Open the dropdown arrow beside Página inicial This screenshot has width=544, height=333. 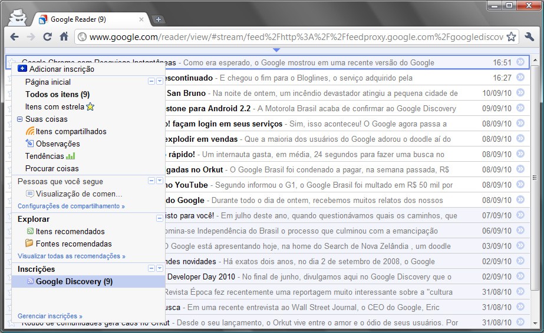coord(160,81)
